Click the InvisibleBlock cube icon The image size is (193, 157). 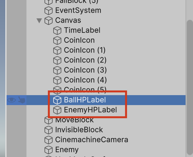click(49, 130)
